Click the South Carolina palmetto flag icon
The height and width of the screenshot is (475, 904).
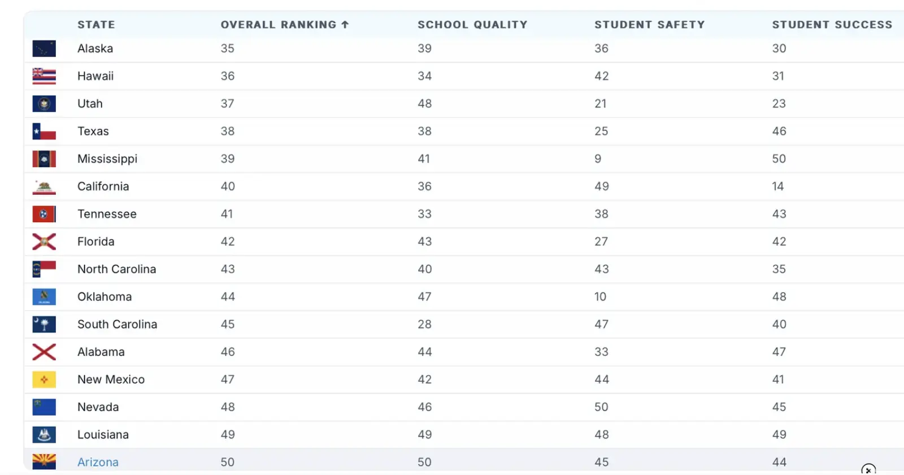pos(44,325)
